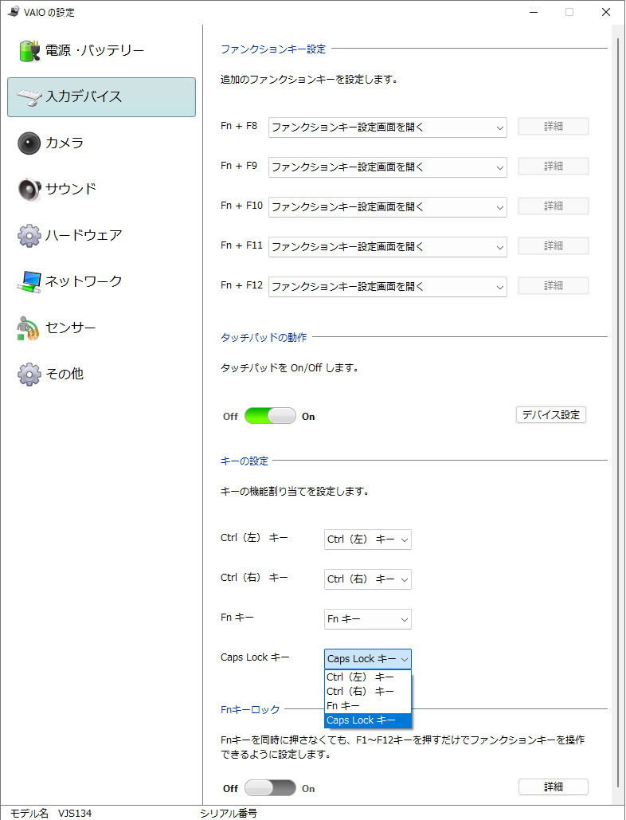Expand the Ctrl(左)キー assignment dropdown
This screenshot has width=626, height=820.
[x=368, y=539]
